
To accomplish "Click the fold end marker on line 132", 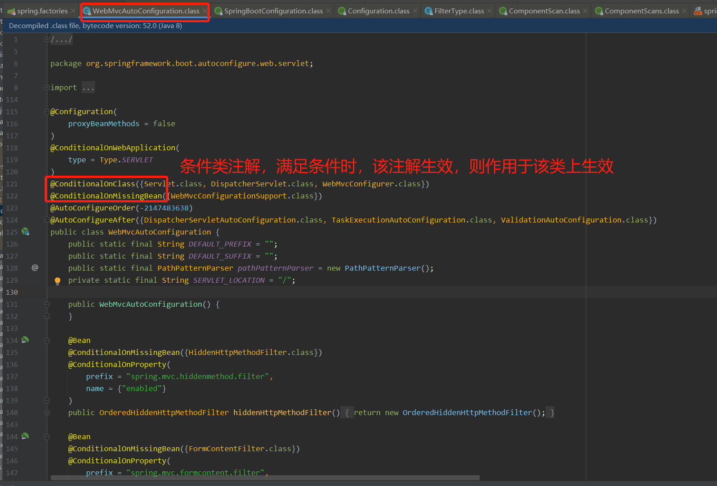I will pyautogui.click(x=47, y=317).
